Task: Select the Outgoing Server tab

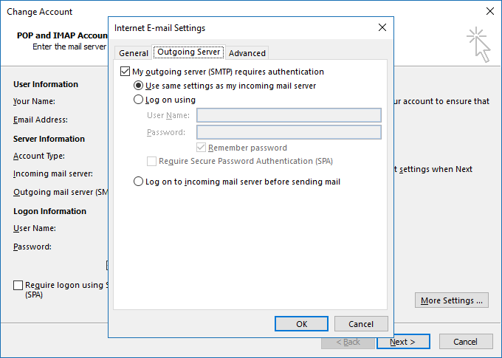Action: pyautogui.click(x=188, y=52)
